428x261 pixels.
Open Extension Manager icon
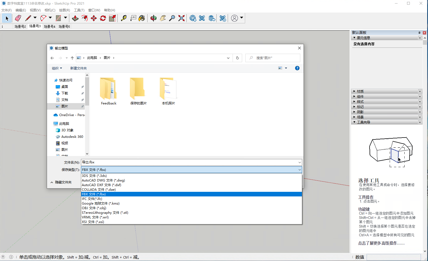point(223,18)
